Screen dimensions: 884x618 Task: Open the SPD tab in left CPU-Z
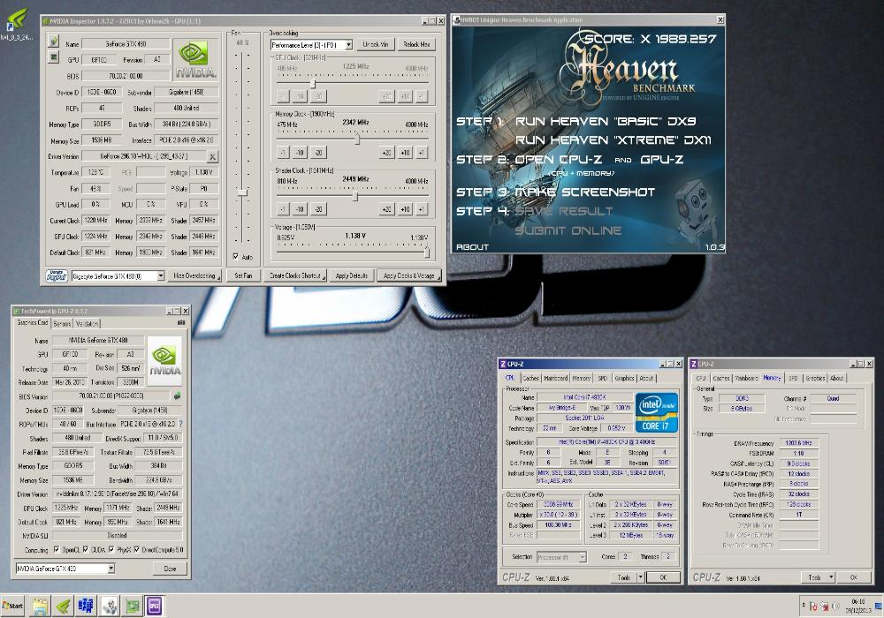click(602, 378)
